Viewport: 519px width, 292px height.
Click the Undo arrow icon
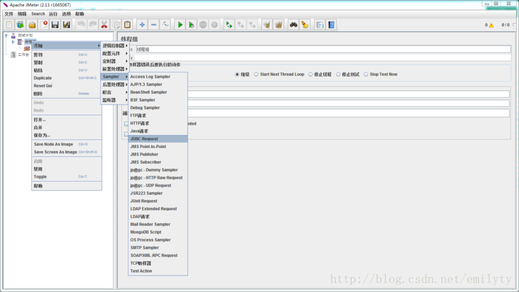[81, 25]
